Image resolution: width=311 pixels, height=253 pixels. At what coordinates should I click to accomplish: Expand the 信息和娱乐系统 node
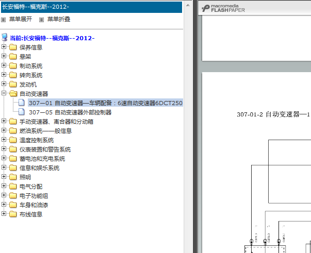pyautogui.click(x=4, y=167)
